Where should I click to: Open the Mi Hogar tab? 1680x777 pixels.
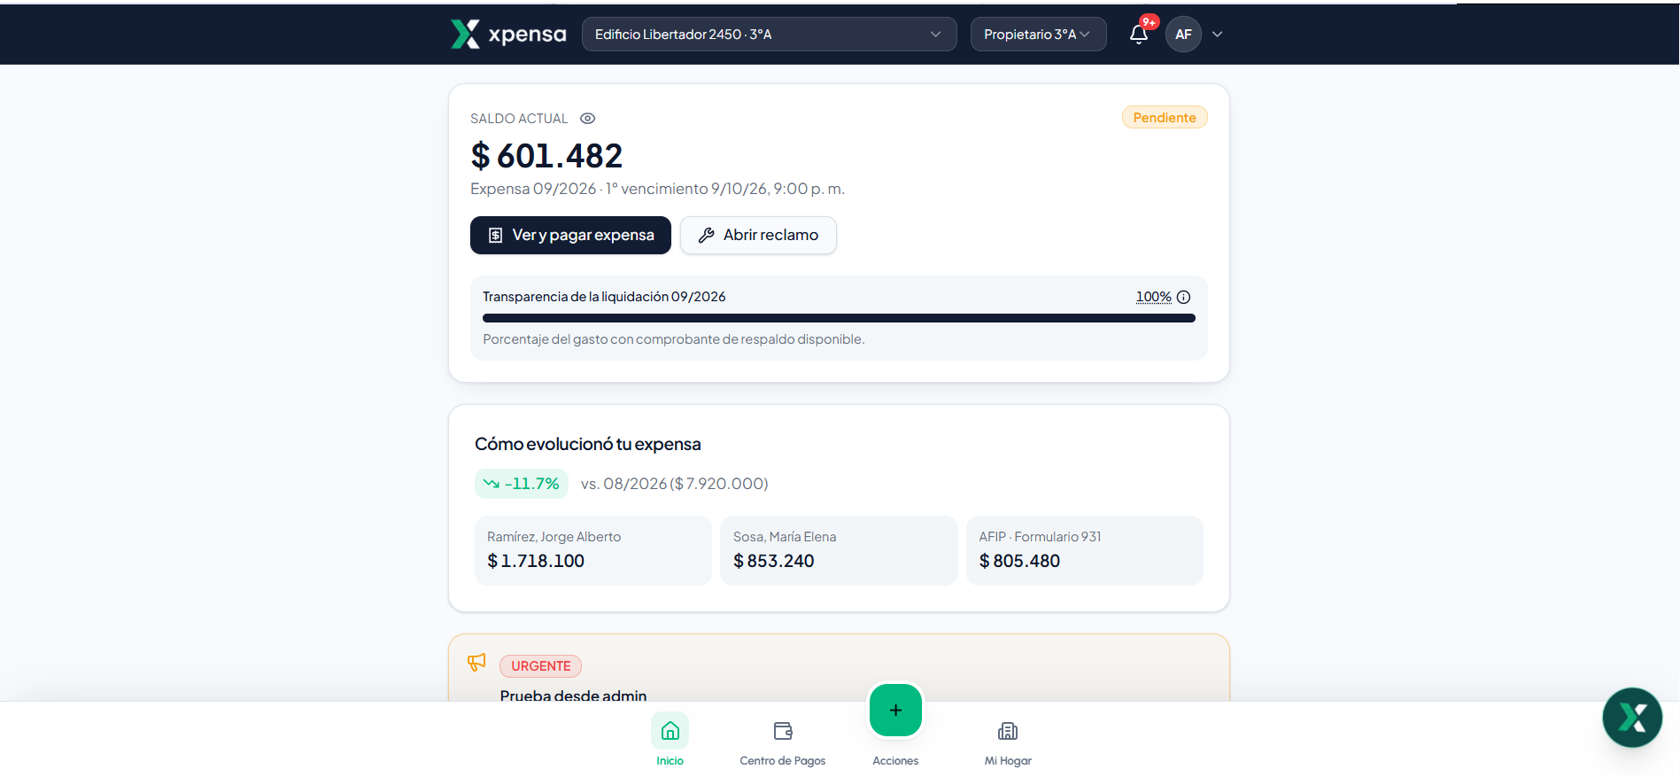coord(1008,742)
